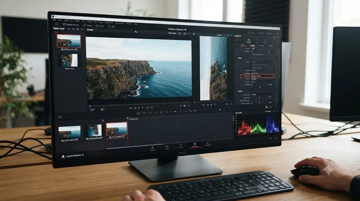The width and height of the screenshot is (360, 201).
Task: Click the second labeled button in the top toolbar
Action: 88,25
